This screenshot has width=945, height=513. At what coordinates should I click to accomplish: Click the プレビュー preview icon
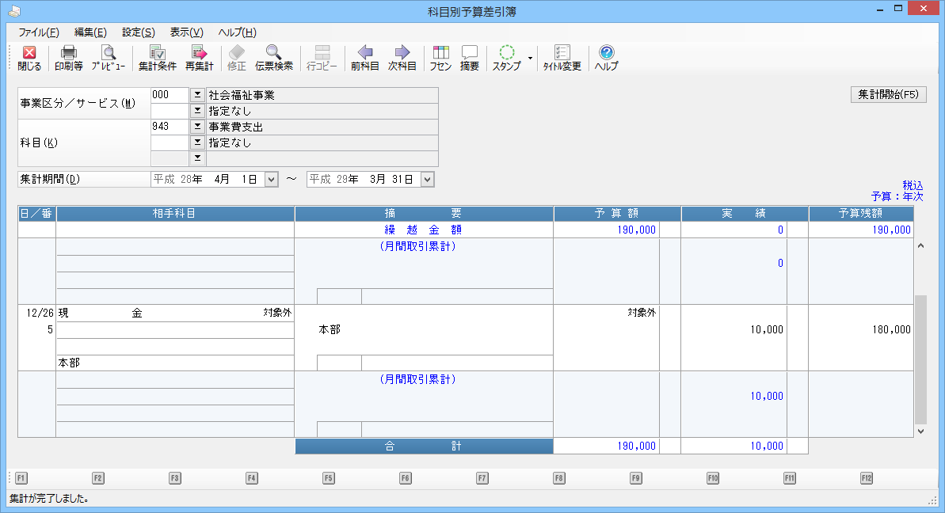108,58
